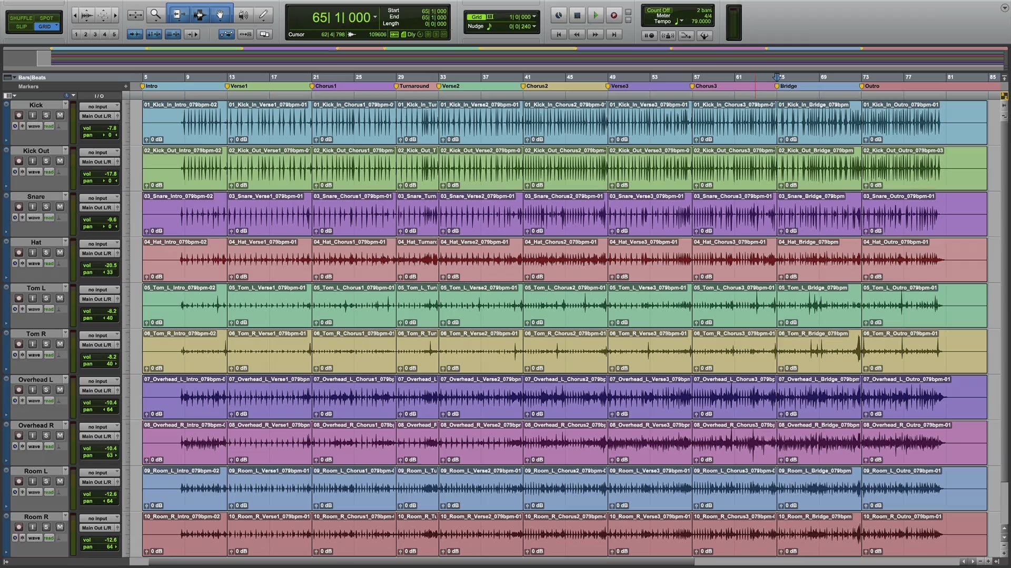The image size is (1011, 568).
Task: Record-arm the Kick track
Action: click(19, 115)
